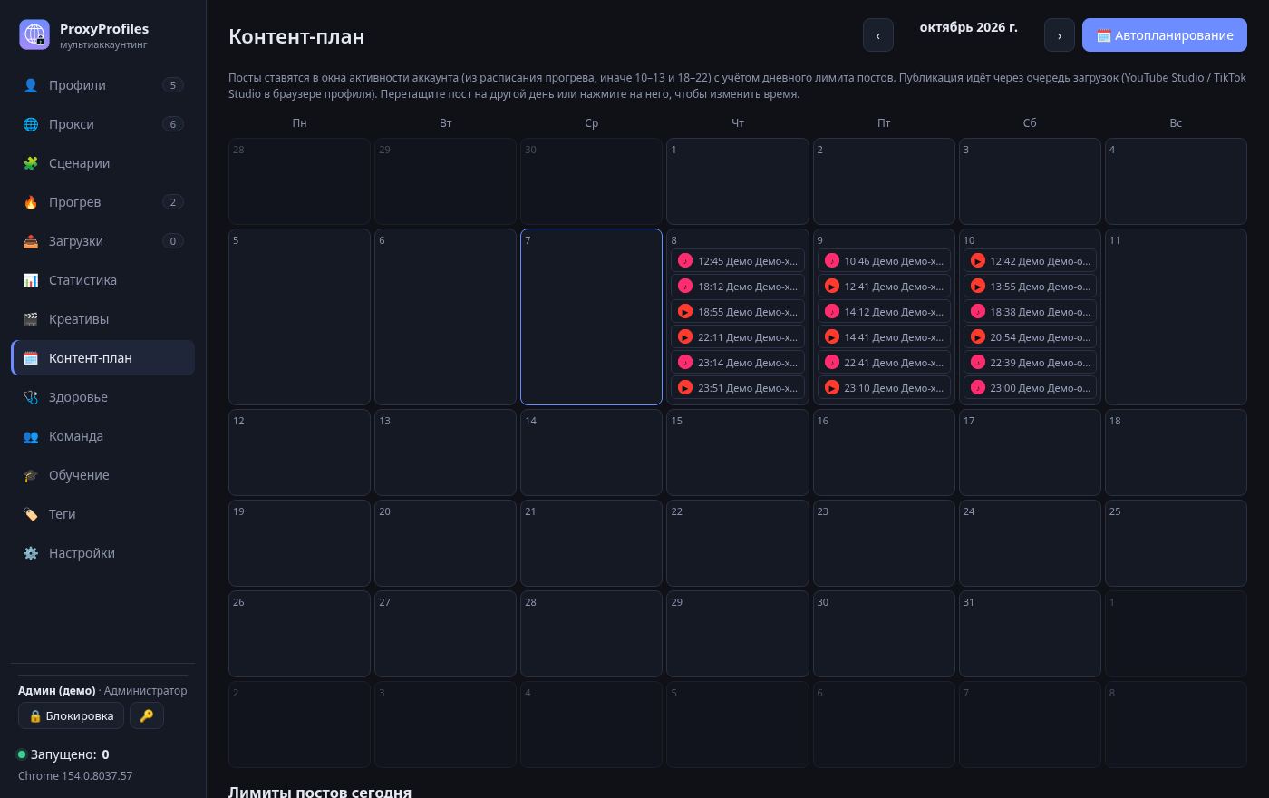
Task: Open the Профили section
Action: coord(102,85)
